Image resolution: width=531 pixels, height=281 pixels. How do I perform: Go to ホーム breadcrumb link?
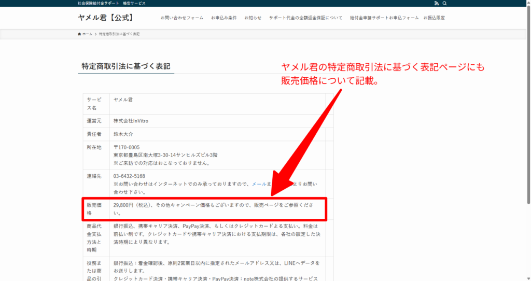(87, 34)
